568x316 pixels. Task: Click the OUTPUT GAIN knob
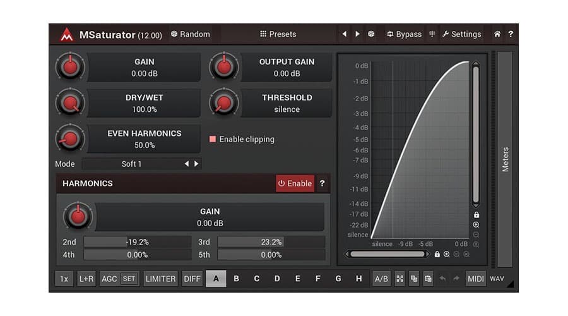(x=224, y=66)
